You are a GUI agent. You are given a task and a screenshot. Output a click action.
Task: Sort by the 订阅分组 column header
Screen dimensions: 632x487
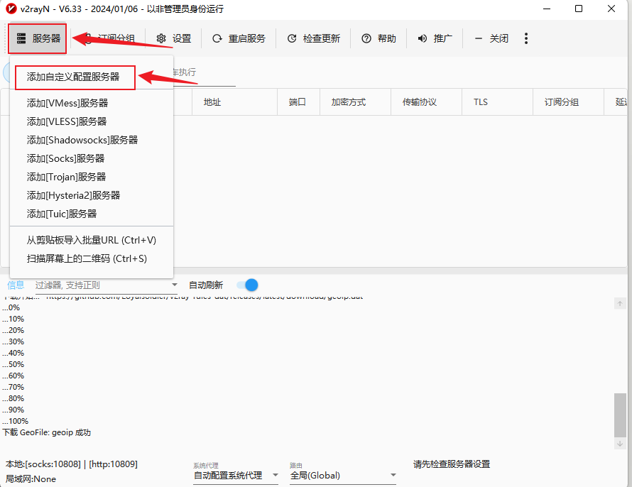click(x=568, y=102)
